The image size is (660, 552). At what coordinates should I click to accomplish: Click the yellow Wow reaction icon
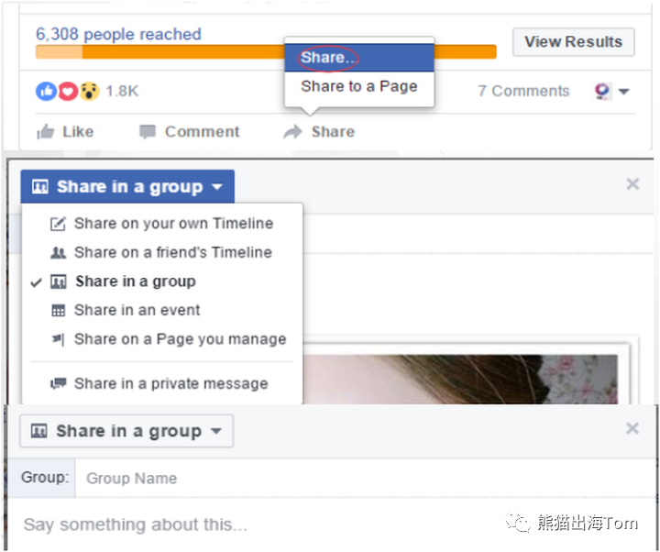pos(89,91)
